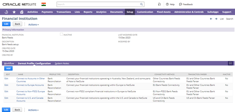Go to the Home icon
This screenshot has height=112, width=235.
22,12
